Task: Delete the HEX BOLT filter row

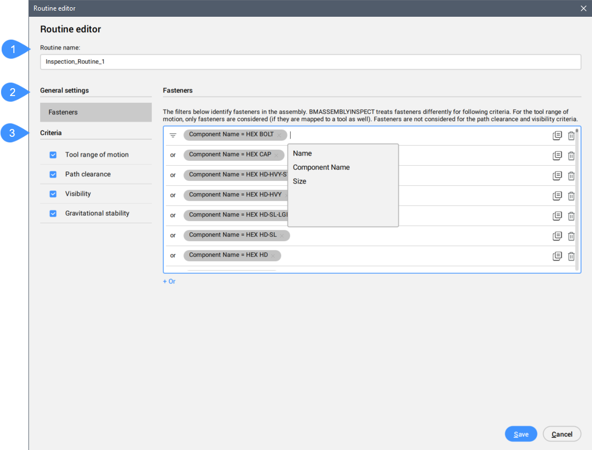Action: (x=571, y=136)
